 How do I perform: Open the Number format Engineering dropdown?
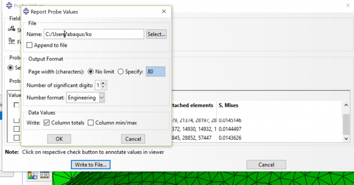pos(102,98)
